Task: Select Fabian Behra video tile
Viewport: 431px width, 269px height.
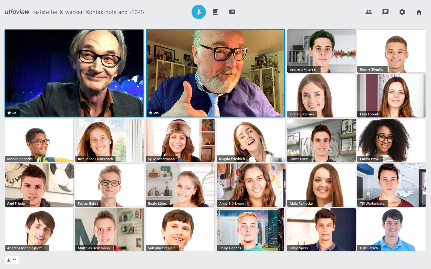Action: [x=110, y=185]
